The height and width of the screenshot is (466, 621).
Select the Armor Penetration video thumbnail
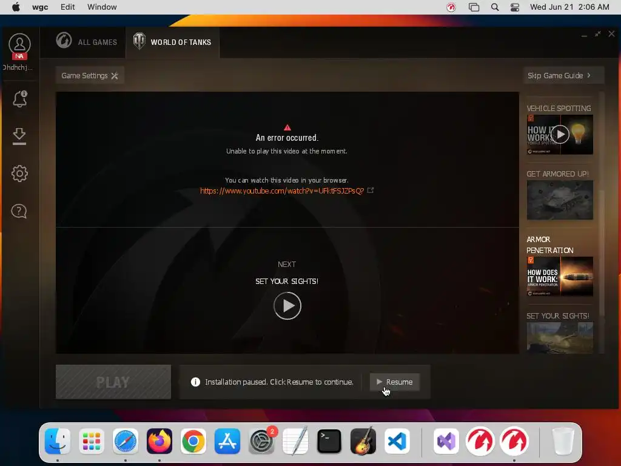click(560, 276)
